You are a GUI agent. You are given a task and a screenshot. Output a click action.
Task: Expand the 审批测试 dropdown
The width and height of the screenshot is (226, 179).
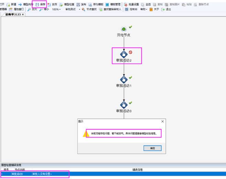[79, 9]
